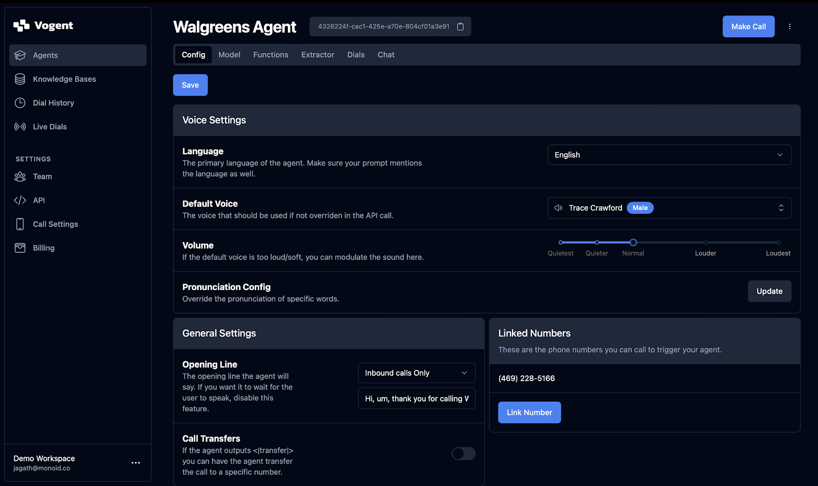
Task: Copy the agent ID with clipboard icon
Action: point(460,27)
